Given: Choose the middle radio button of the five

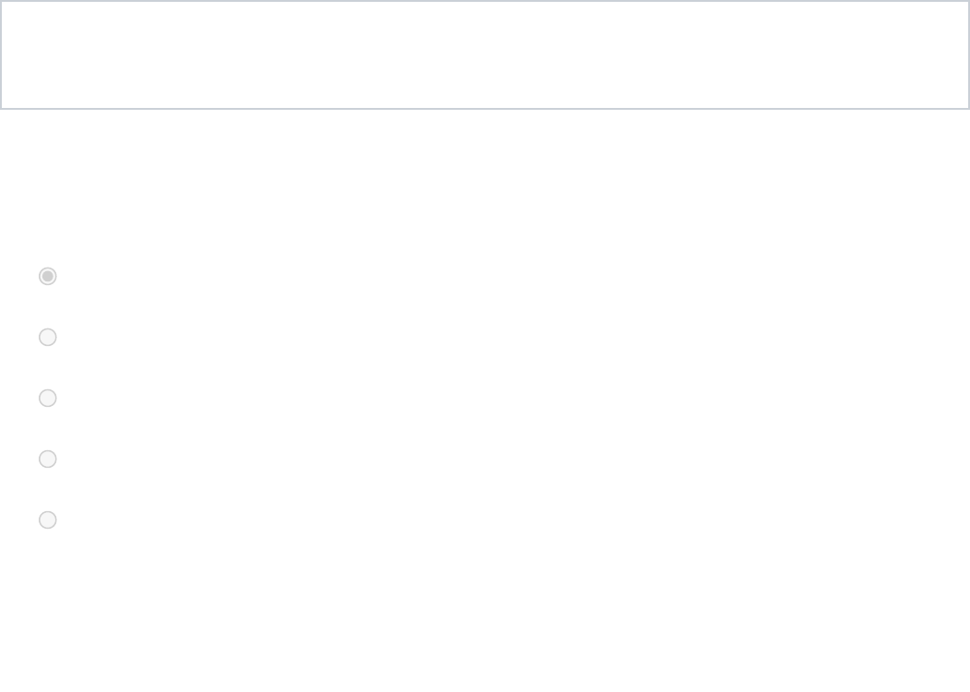Looking at the screenshot, I should [x=48, y=398].
